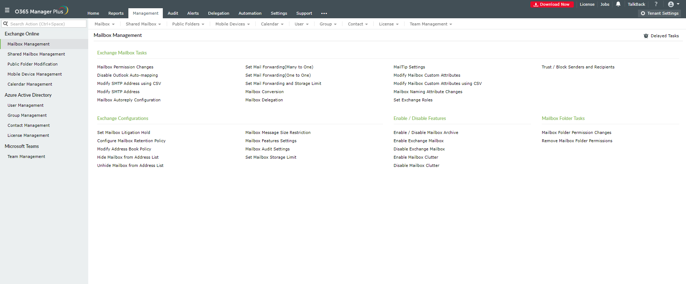Viewport: 686px width, 284px height.
Task: Open help via the question mark icon
Action: pyautogui.click(x=656, y=4)
